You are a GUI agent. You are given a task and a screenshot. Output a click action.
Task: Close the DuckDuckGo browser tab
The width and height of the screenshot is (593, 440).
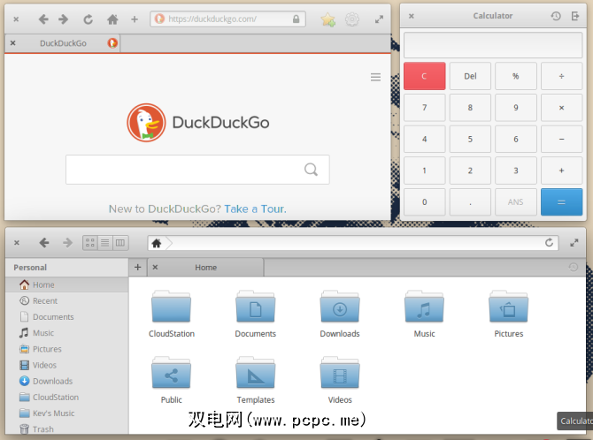point(13,43)
